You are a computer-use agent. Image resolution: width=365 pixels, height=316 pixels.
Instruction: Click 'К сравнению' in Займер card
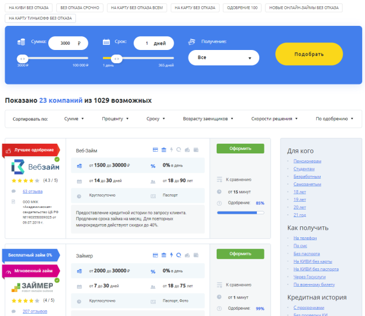pyautogui.click(x=239, y=285)
